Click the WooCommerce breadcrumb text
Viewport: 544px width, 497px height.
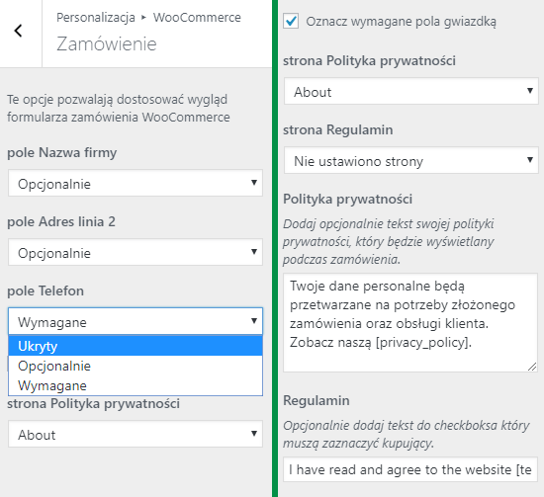[x=197, y=18]
